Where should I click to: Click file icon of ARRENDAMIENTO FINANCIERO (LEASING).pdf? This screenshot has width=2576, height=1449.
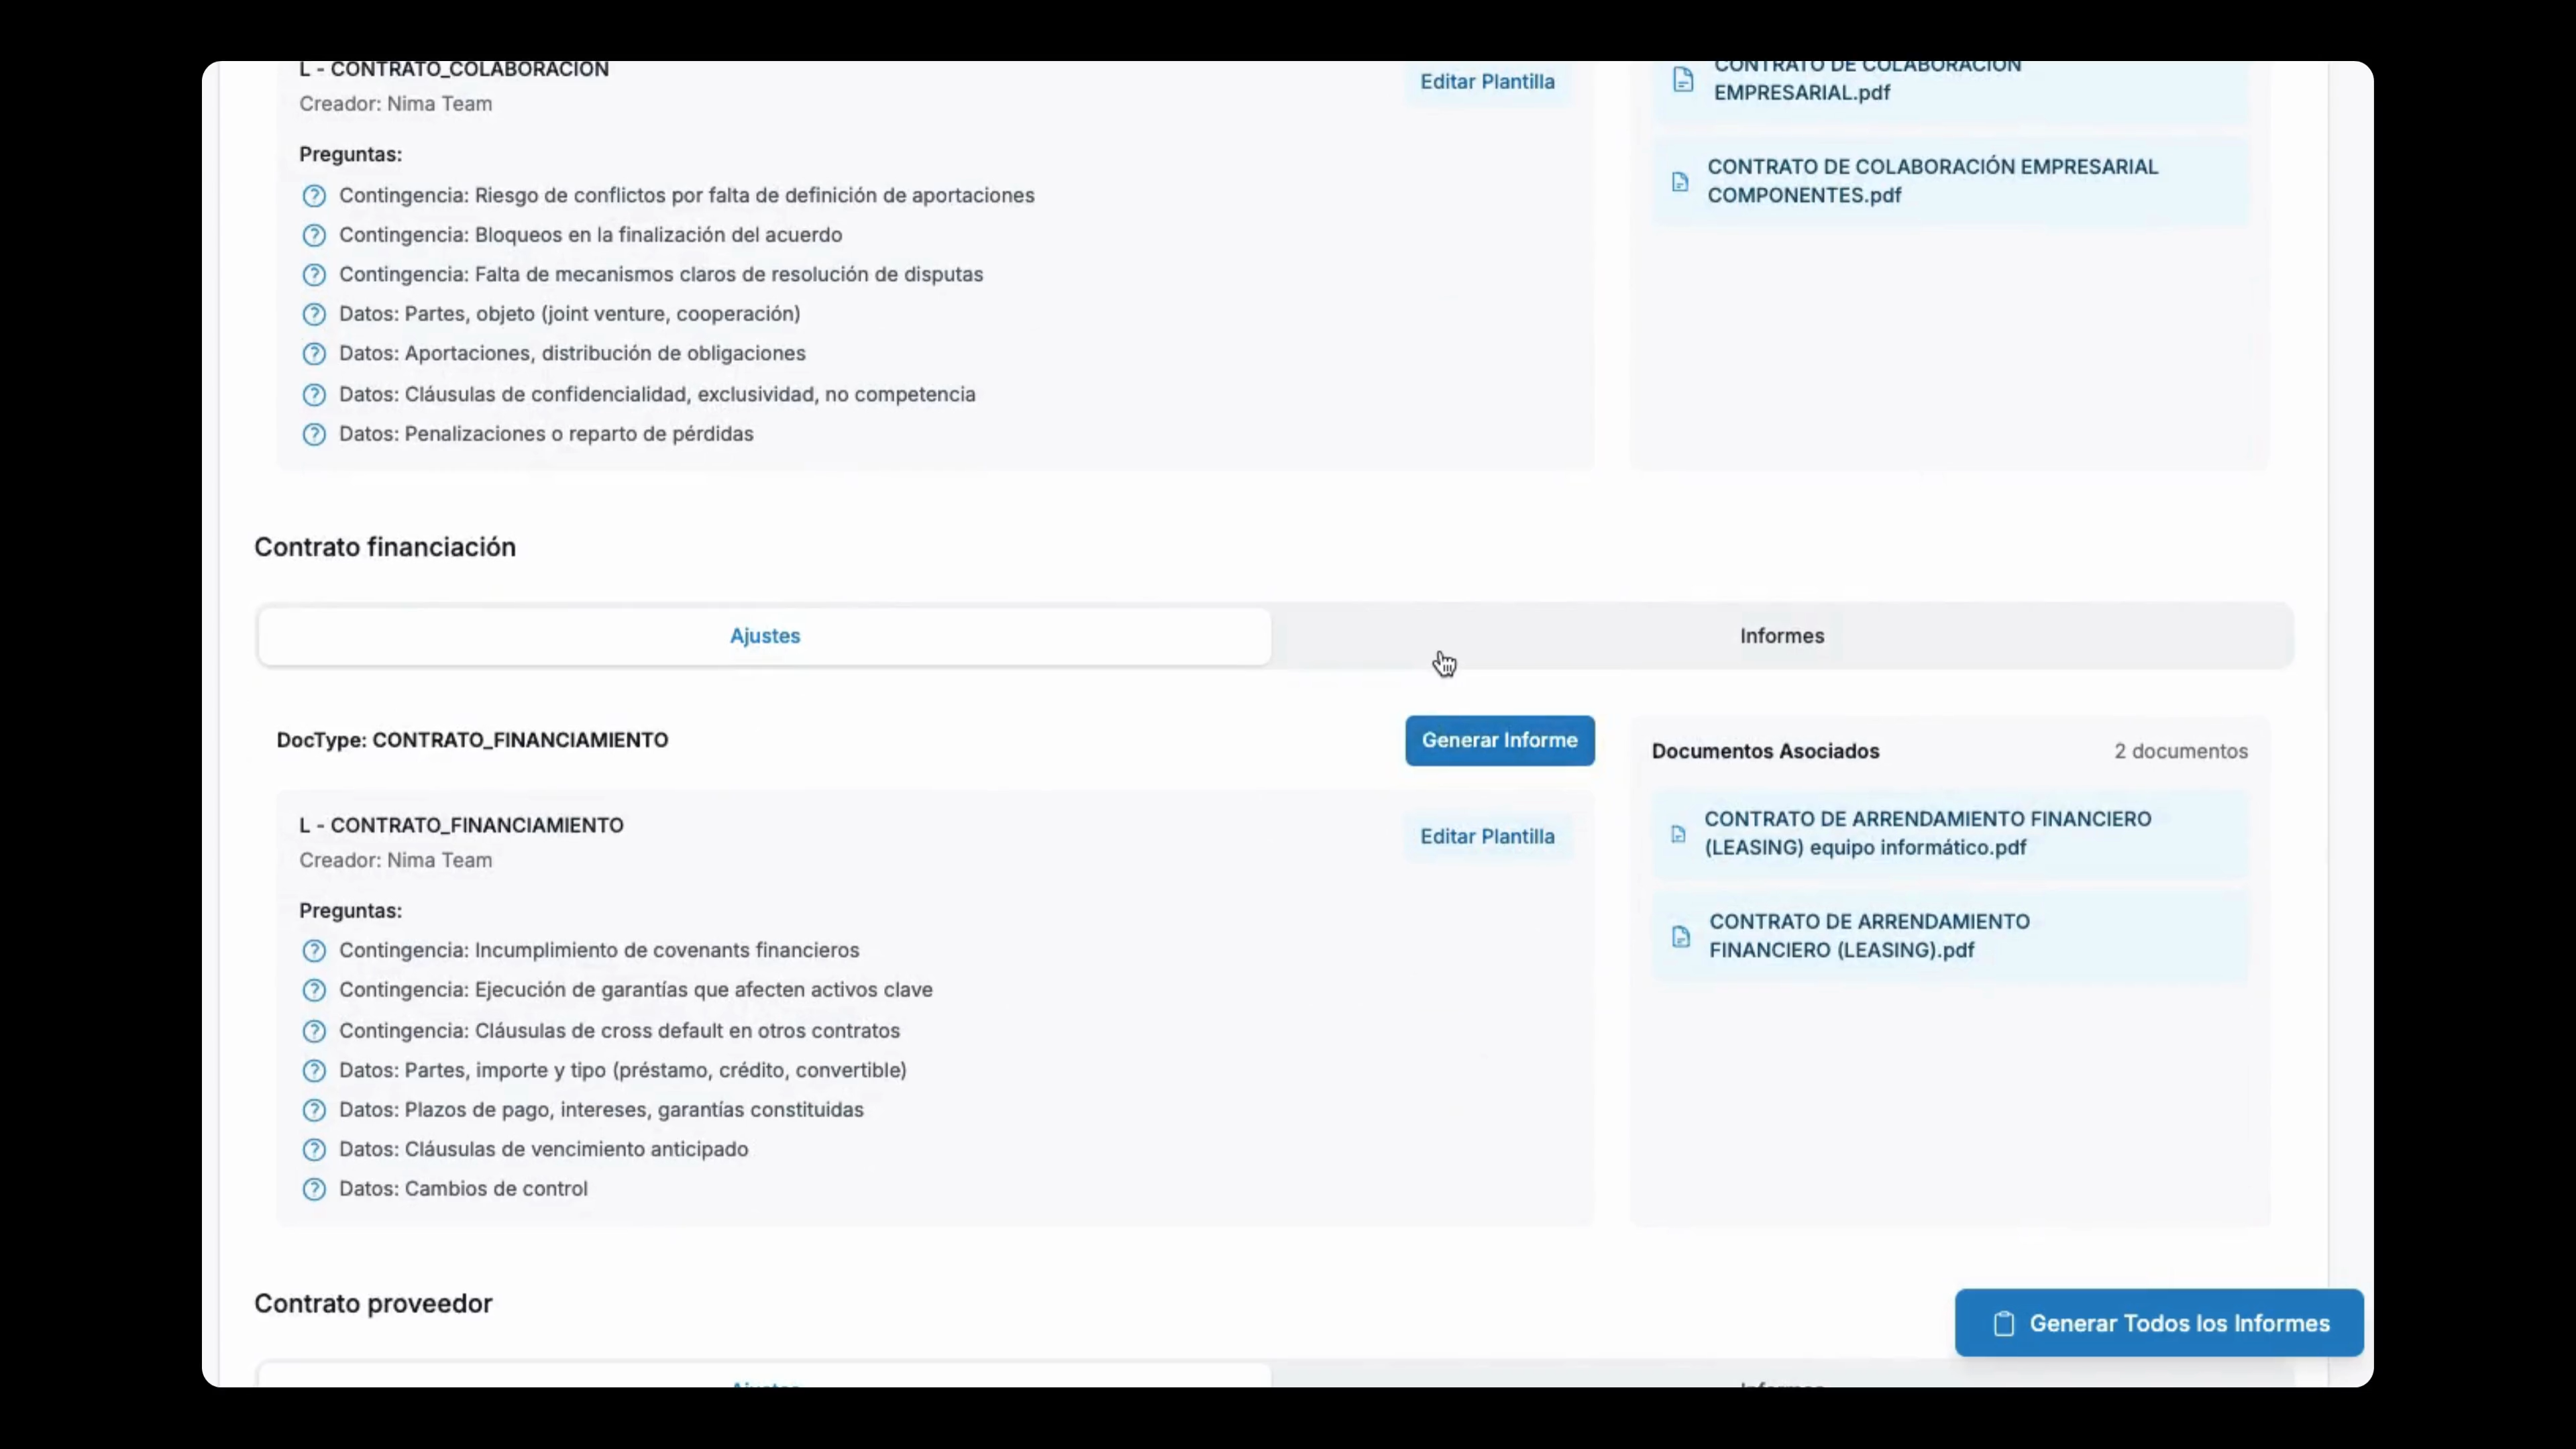1681,936
